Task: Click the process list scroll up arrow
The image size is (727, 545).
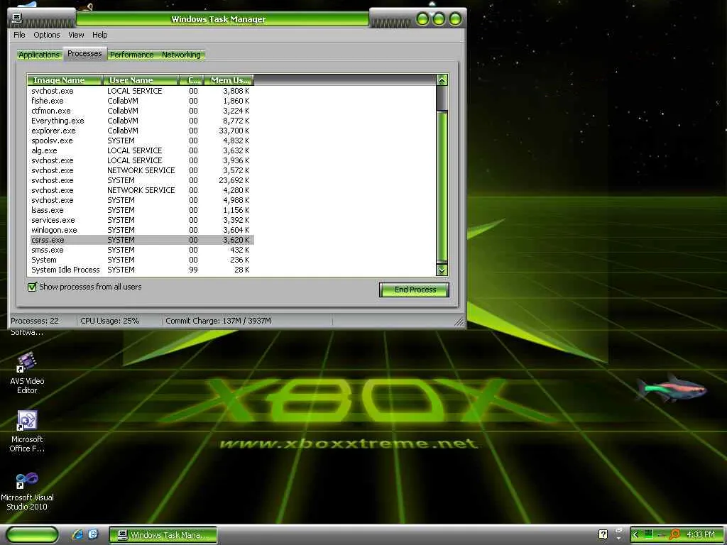Action: click(x=442, y=80)
